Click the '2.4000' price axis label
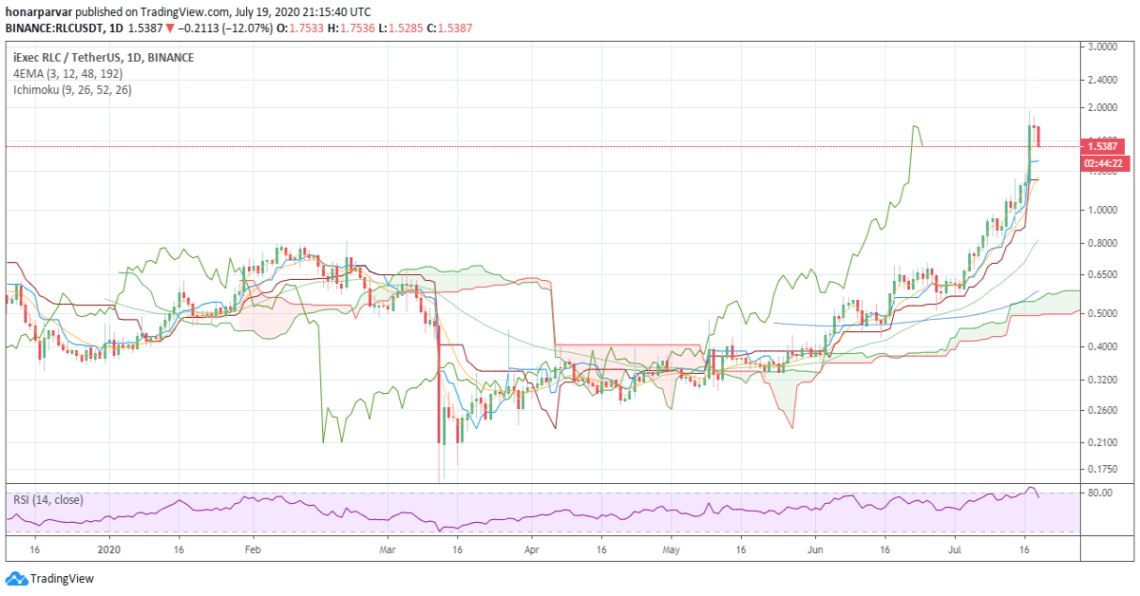Screen dimensions: 1140x596 point(1101,80)
